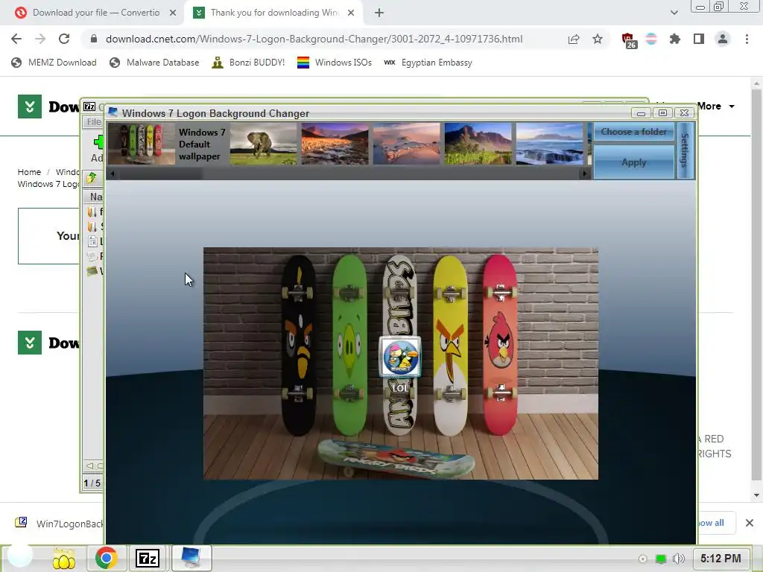This screenshot has height=572, width=763.
Task: Click the Start orb on taskbar
Action: pyautogui.click(x=20, y=554)
